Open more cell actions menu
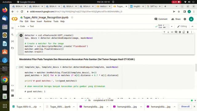This screenshot has width=197, height=111. [191, 32]
